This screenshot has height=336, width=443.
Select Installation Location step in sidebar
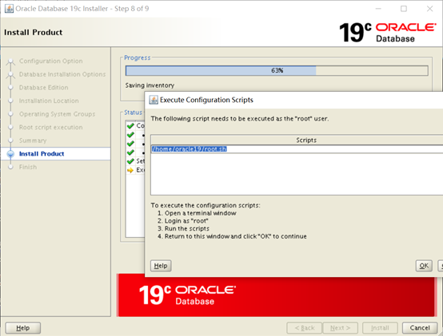pos(49,101)
